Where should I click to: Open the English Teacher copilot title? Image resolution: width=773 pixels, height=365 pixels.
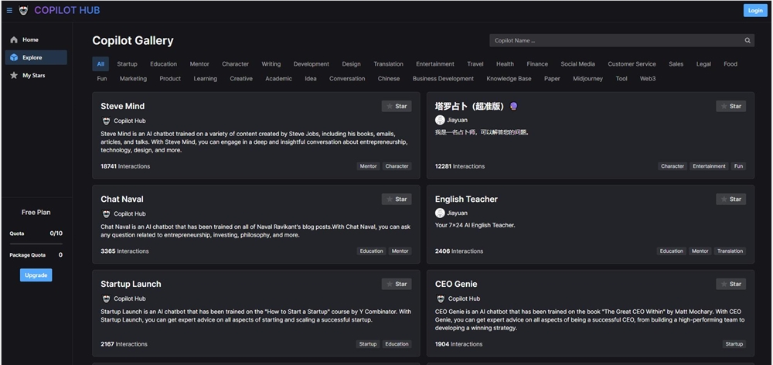(466, 200)
